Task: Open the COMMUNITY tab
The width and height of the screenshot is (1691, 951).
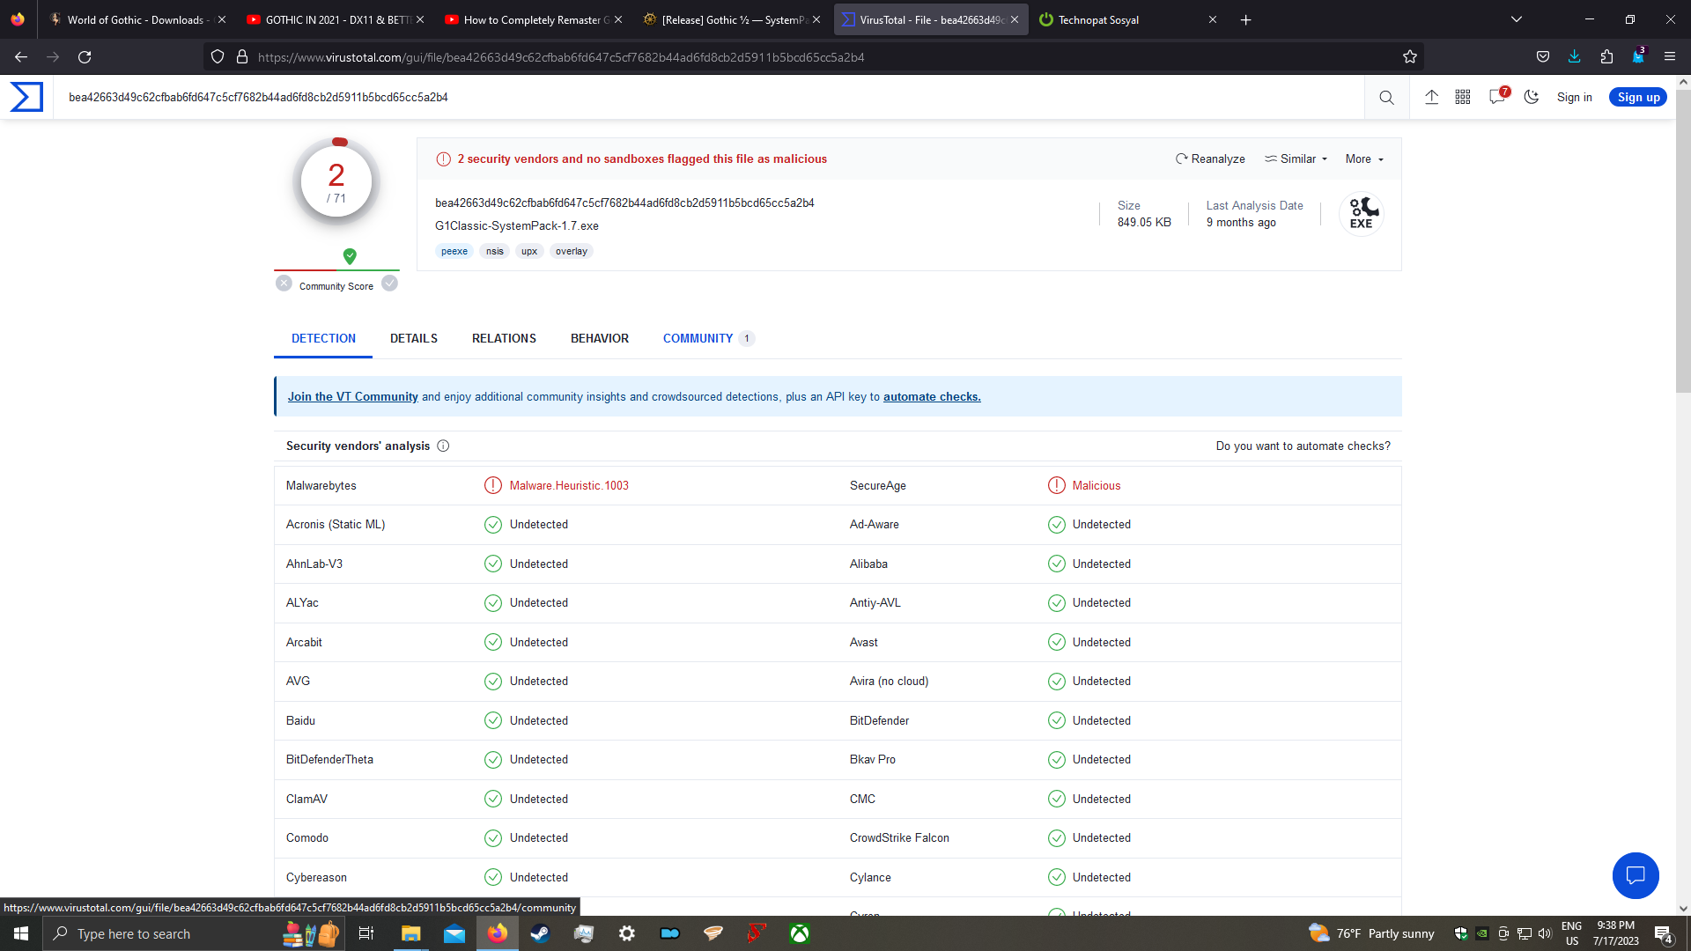Action: tap(698, 338)
